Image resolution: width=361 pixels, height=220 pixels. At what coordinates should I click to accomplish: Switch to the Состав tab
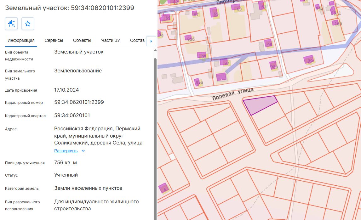click(x=137, y=41)
